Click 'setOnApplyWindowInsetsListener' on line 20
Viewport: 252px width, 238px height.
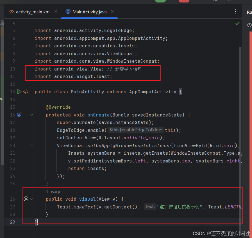[x=129, y=145]
